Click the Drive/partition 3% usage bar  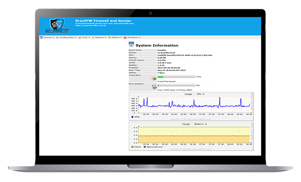[176, 86]
